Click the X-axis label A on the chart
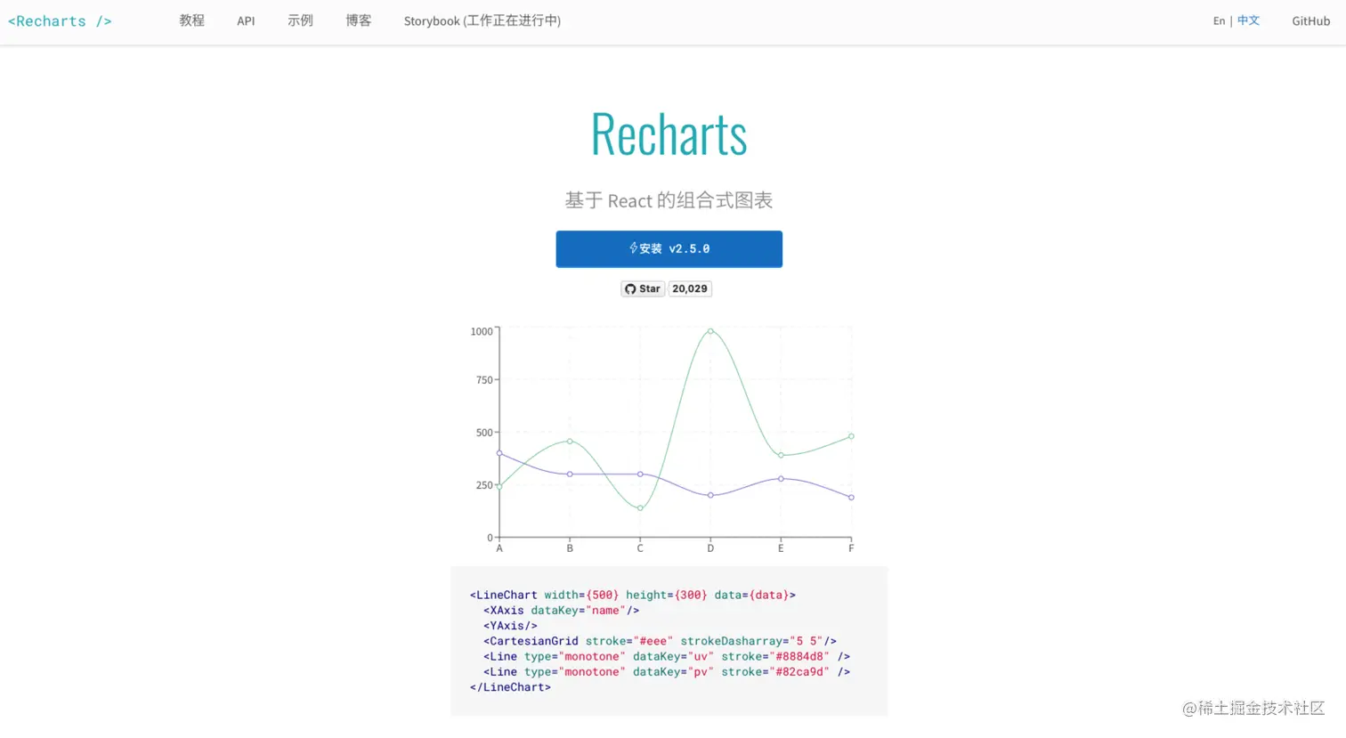 499,548
